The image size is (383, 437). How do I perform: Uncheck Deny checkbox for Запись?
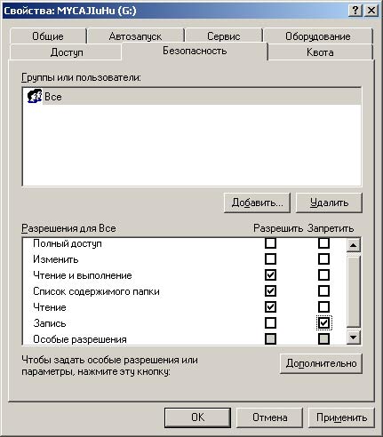323,322
